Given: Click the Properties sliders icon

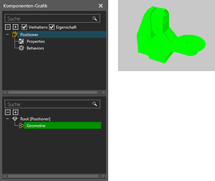Looking at the screenshot, I should pos(21,41).
